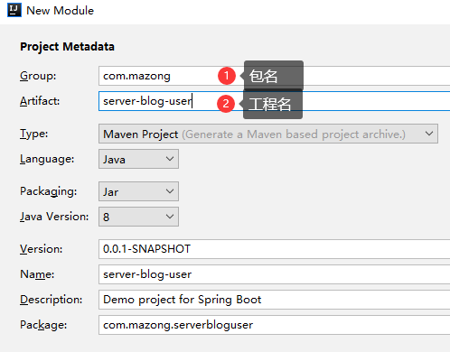
Task: Open the Type dropdown showing Maven Project
Action: coord(268,134)
